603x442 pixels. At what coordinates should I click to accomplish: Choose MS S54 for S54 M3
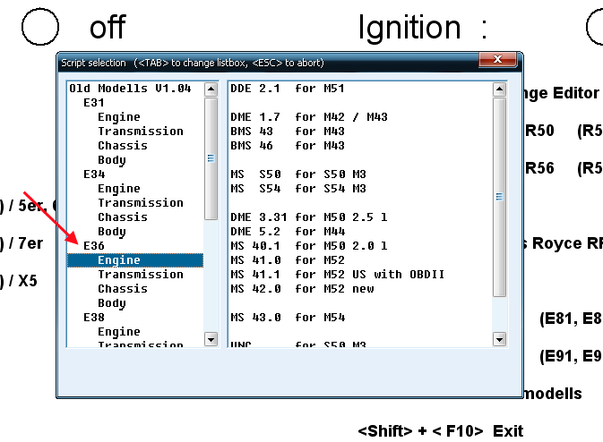(298, 189)
